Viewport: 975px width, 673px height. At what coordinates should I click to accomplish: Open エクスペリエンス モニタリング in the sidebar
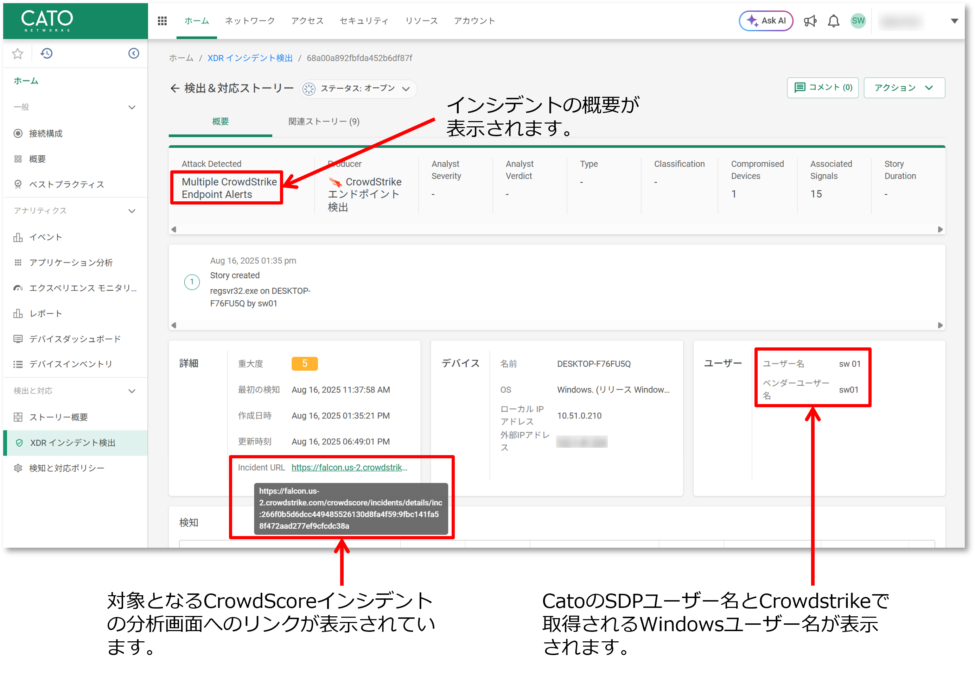click(x=83, y=288)
